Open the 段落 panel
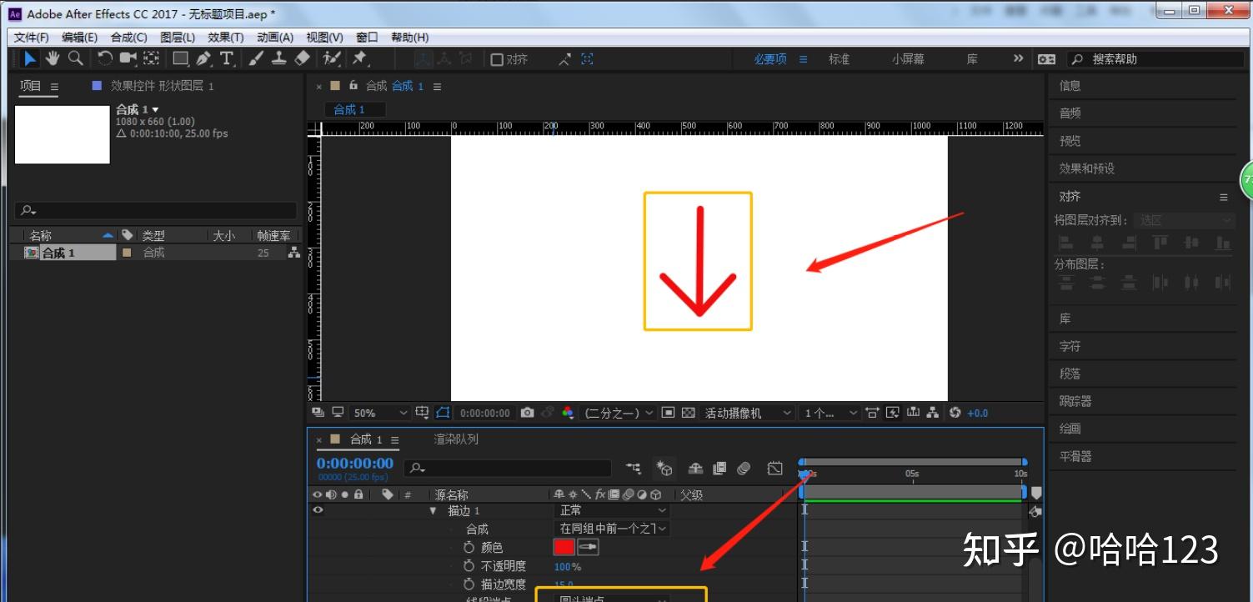Image resolution: width=1253 pixels, height=602 pixels. pyautogui.click(x=1070, y=374)
